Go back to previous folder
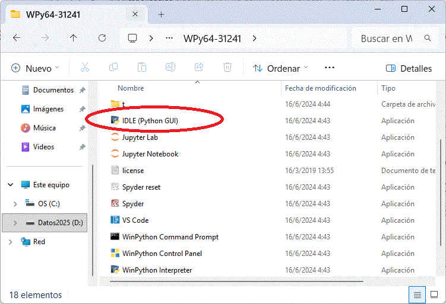The width and height of the screenshot is (446, 304). [17, 38]
